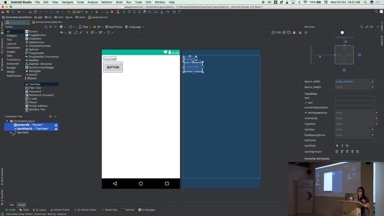Screen dimensions: 384x216
Task: Add a right constraint in the constraint widget
Action: (359, 55)
